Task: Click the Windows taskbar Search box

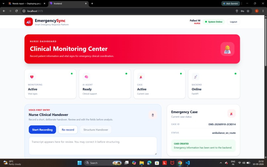Action: point(103,163)
